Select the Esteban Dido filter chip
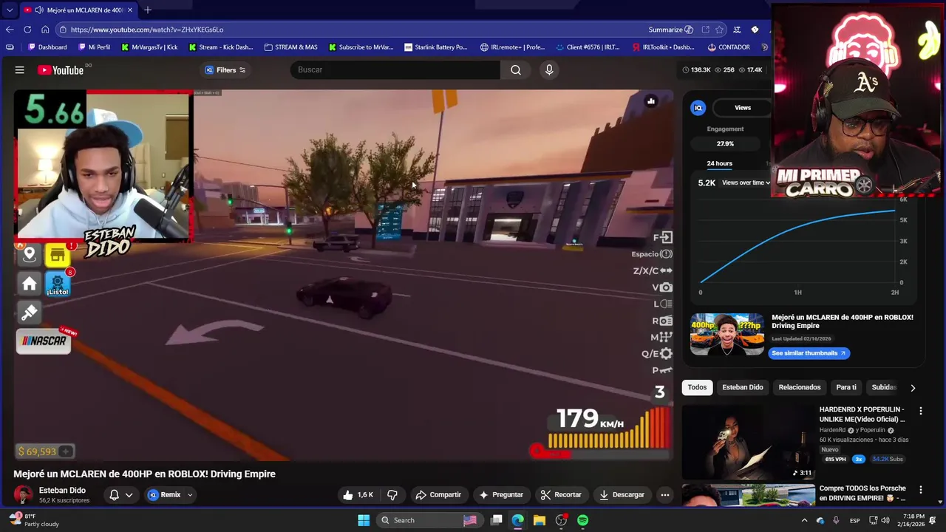The width and height of the screenshot is (946, 532). pos(743,387)
